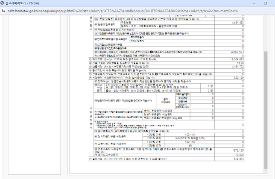Click the outer scrollbar down arrow

coord(272,176)
